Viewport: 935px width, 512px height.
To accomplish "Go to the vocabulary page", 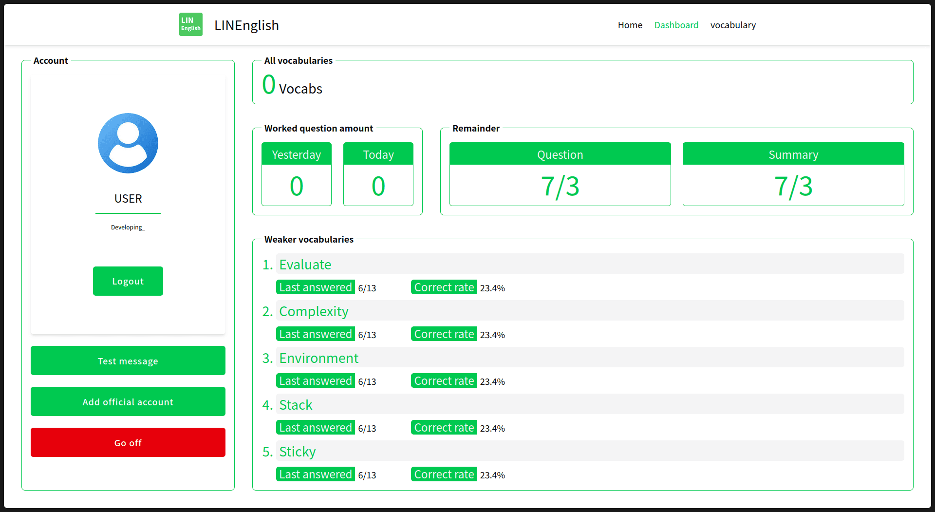I will (733, 25).
